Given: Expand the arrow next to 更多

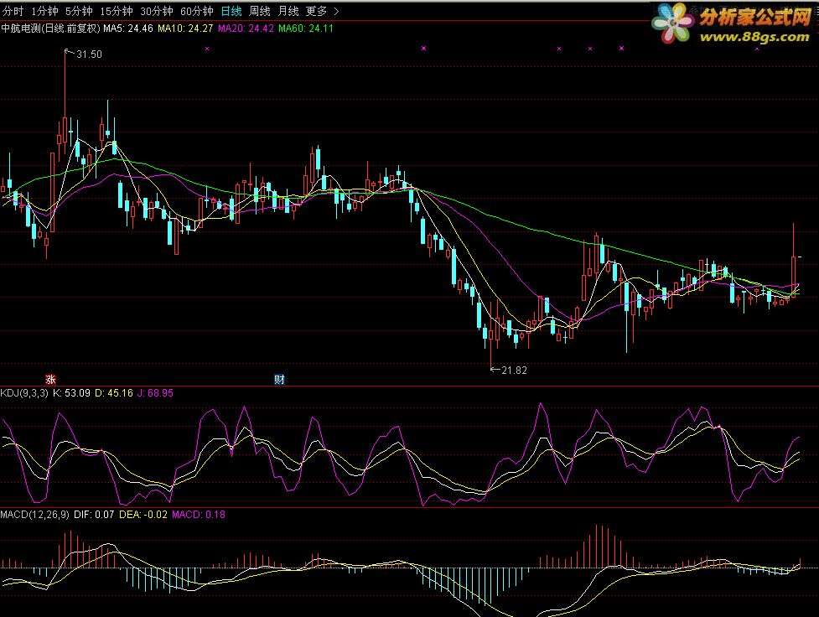Looking at the screenshot, I should [x=336, y=11].
